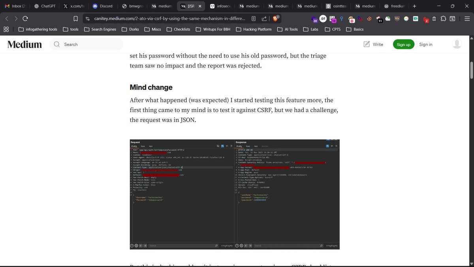Open the purple extension with badge 20
The image size is (474, 267).
coord(314,19)
